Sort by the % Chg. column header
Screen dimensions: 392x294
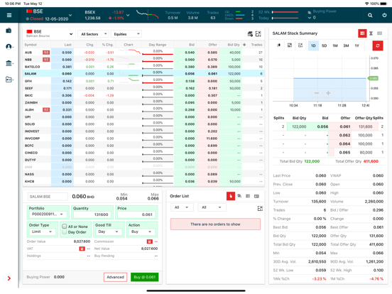pyautogui.click(x=107, y=45)
